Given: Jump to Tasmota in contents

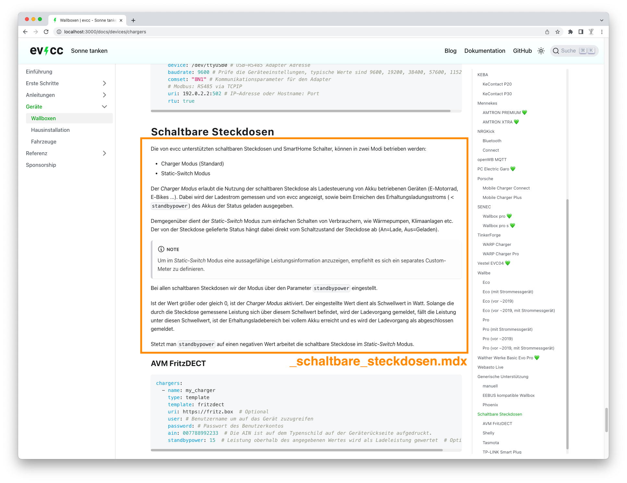Looking at the screenshot, I should click(490, 443).
